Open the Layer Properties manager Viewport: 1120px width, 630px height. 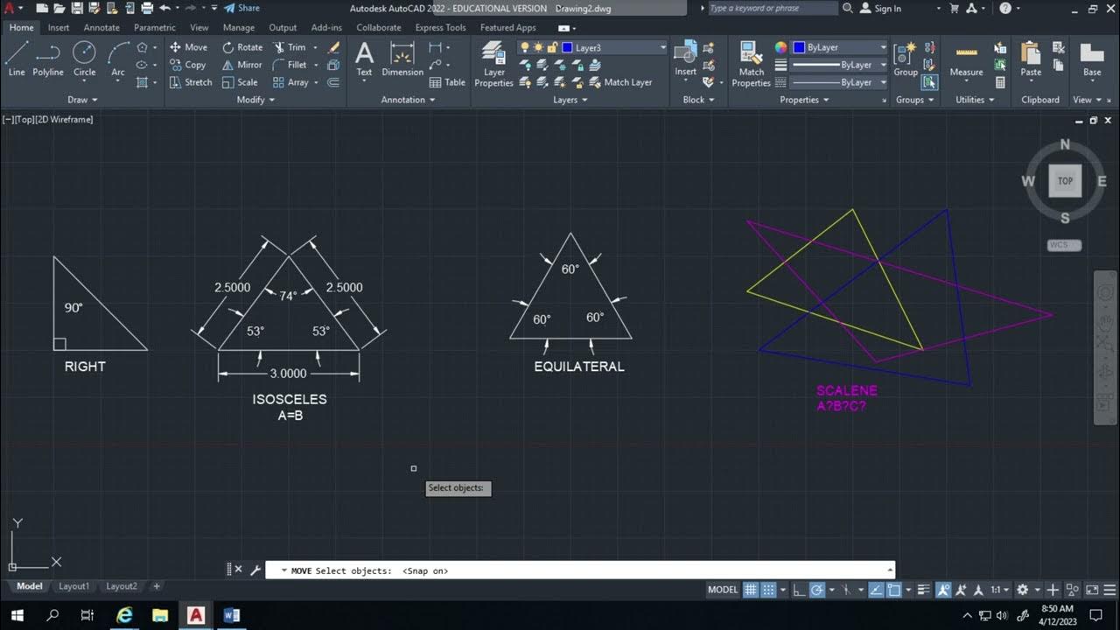coord(493,64)
